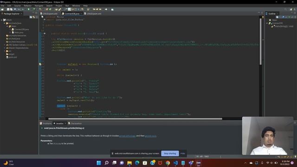297x167 pixels.
Task: Open the Run menu
Action: [x=67, y=6]
